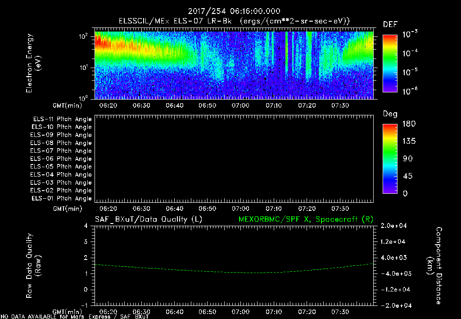The width and height of the screenshot is (461, 319).
Task: Select the Component Distance (km) axis label
Action: pos(434,266)
